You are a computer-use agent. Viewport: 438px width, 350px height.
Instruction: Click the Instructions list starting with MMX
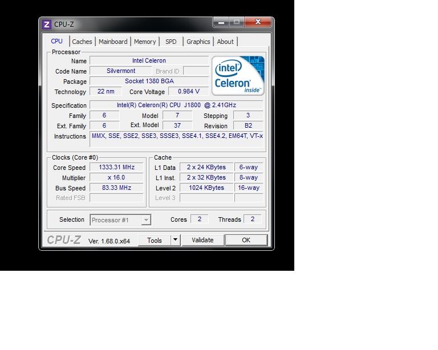(x=176, y=139)
